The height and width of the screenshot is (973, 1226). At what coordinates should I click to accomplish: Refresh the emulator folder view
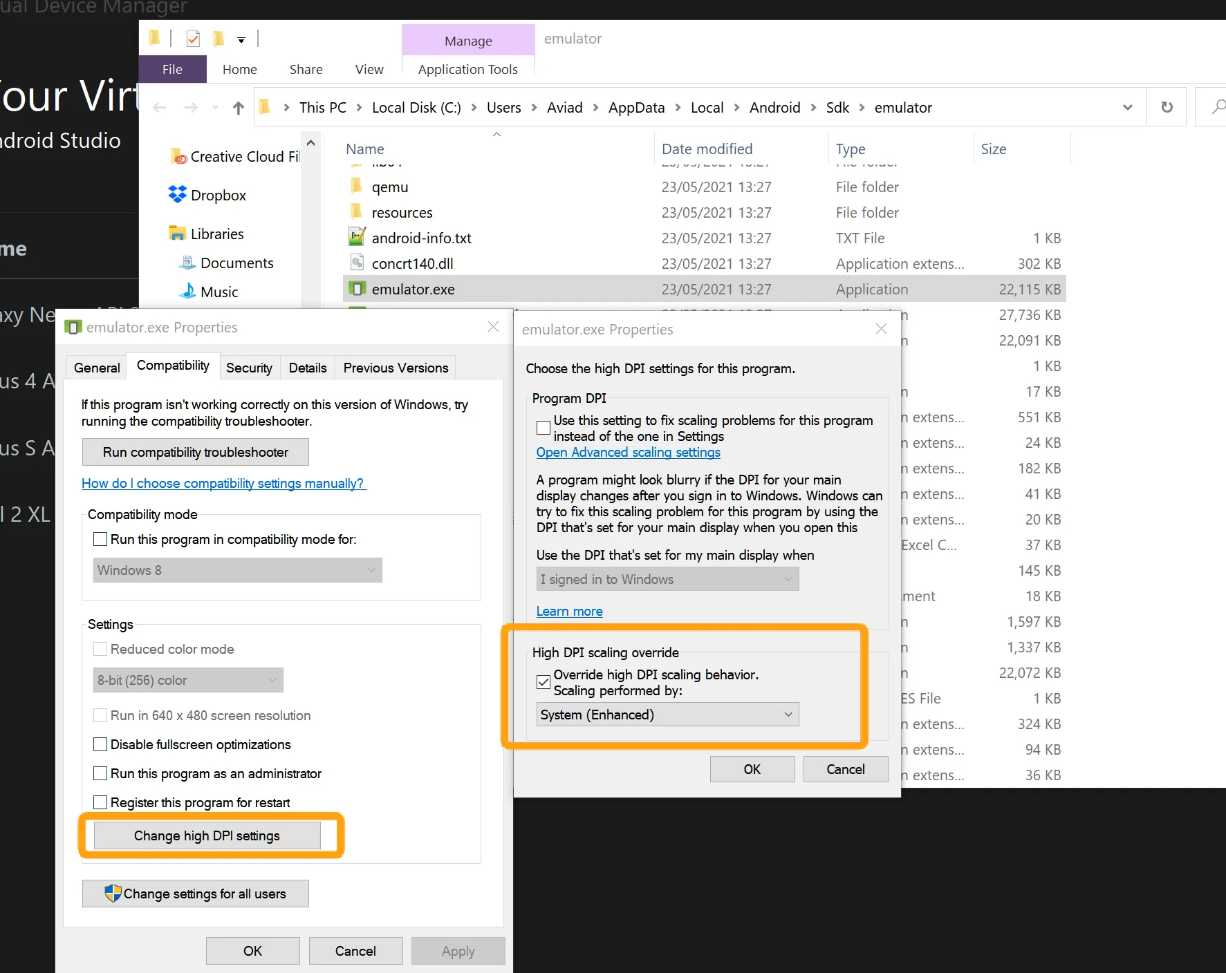click(x=1167, y=107)
